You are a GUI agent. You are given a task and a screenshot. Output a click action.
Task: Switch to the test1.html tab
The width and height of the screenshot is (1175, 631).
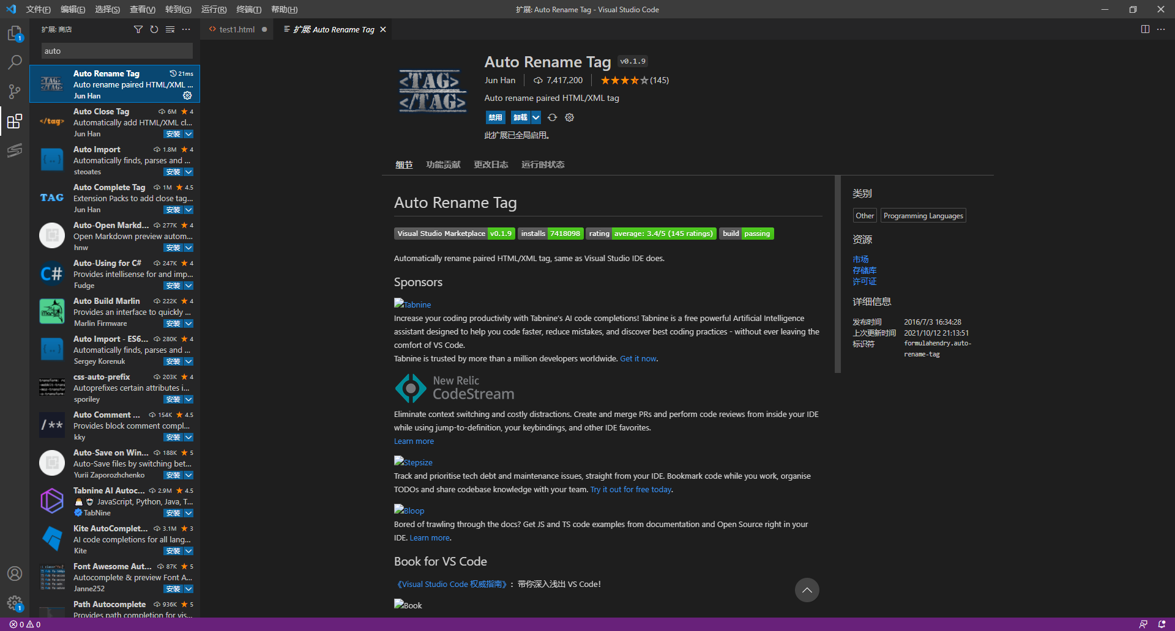pyautogui.click(x=237, y=29)
